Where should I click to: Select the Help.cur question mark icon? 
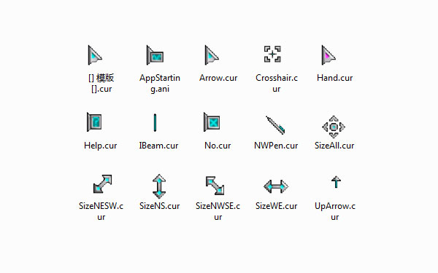pos(94,122)
